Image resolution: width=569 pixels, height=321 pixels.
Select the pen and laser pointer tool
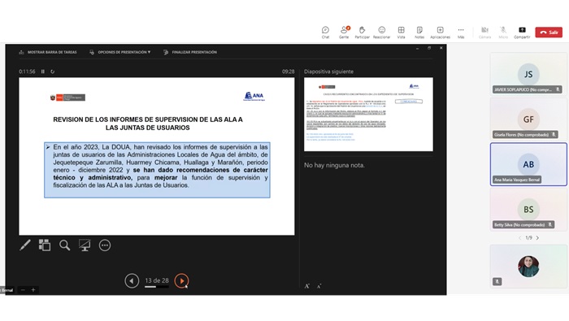tap(25, 245)
